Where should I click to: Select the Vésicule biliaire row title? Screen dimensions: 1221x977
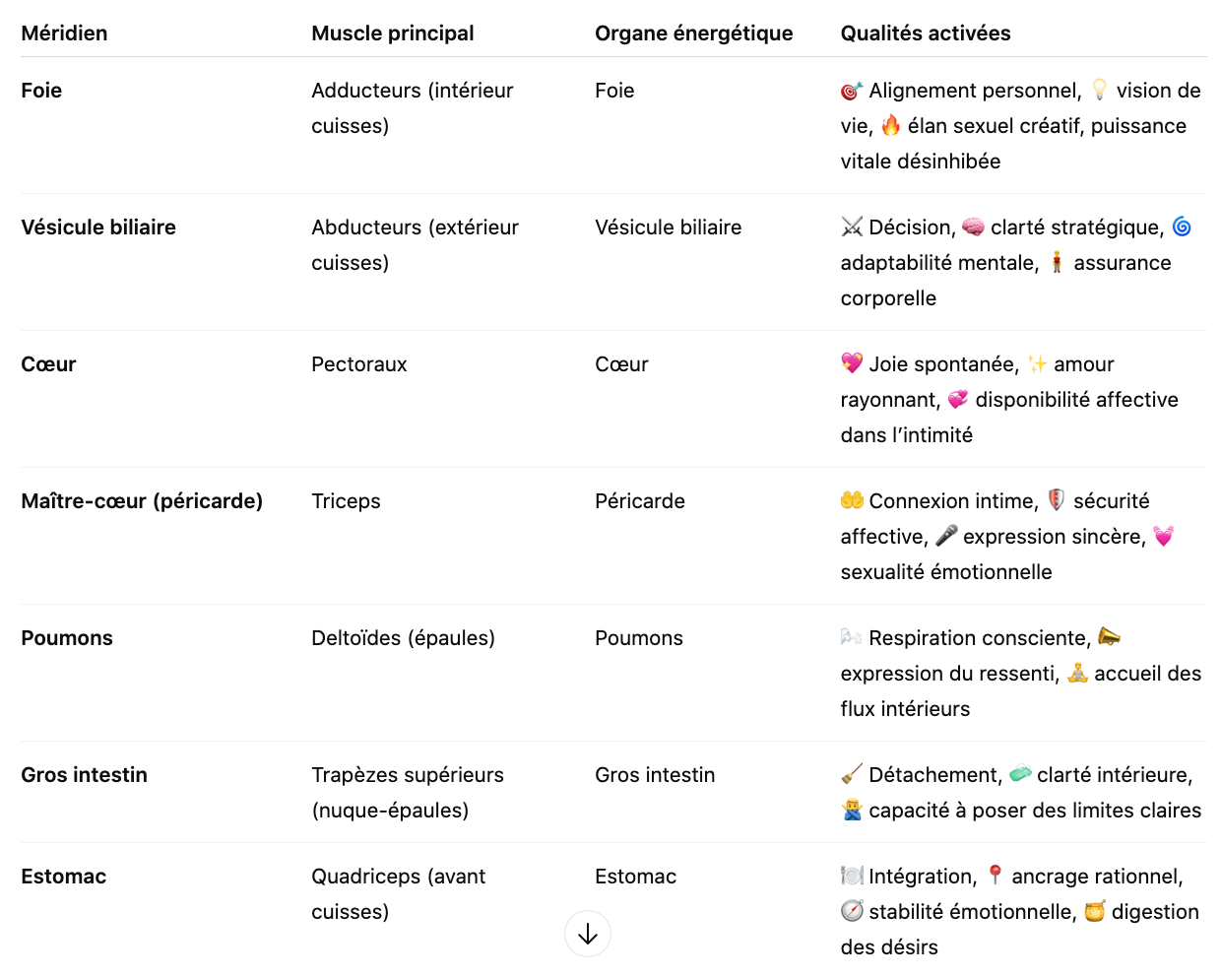[98, 228]
